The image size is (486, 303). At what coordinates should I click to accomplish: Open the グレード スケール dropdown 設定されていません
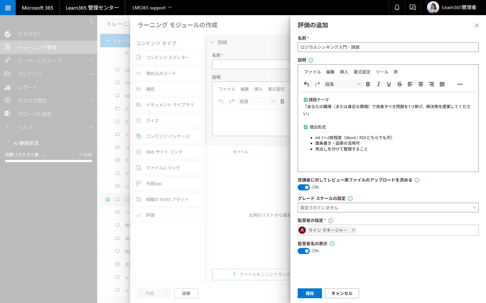click(x=388, y=208)
